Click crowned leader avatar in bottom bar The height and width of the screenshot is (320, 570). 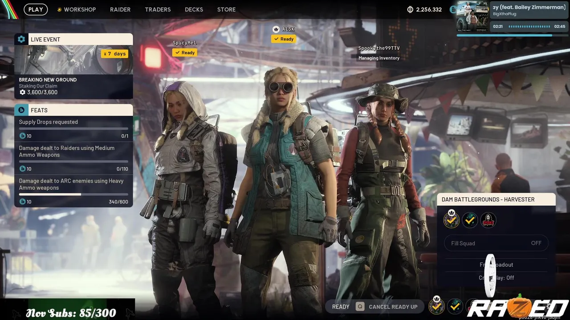(436, 306)
